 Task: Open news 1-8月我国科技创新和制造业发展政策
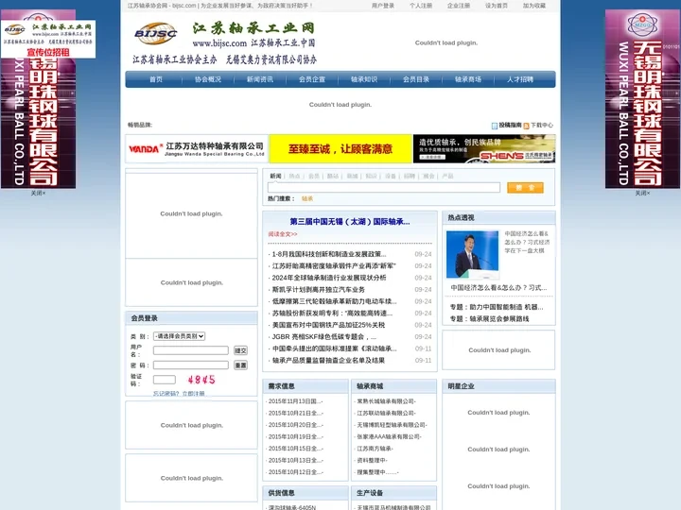click(x=329, y=254)
